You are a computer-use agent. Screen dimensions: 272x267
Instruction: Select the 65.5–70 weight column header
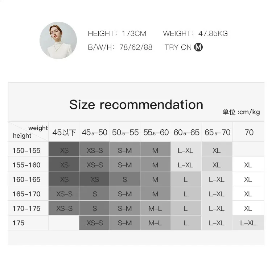coord(217,132)
